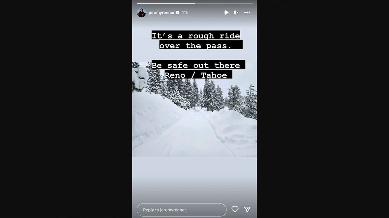This screenshot has height=218, width=389.
Task: Select the "It's a rough ride" caption
Action: pyautogui.click(x=196, y=35)
